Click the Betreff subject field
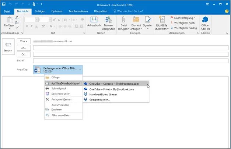The height and width of the screenshot is (149, 231). pos(131,61)
